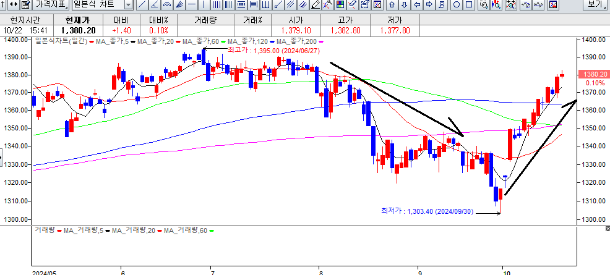Select the trend line drawing tool
Screen dimensions: 610x275
point(142,5)
